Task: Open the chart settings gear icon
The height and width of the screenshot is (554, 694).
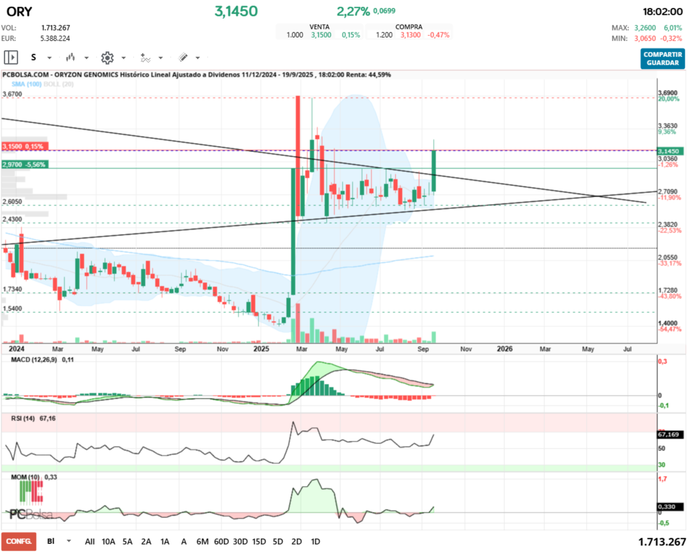Action: [x=107, y=58]
